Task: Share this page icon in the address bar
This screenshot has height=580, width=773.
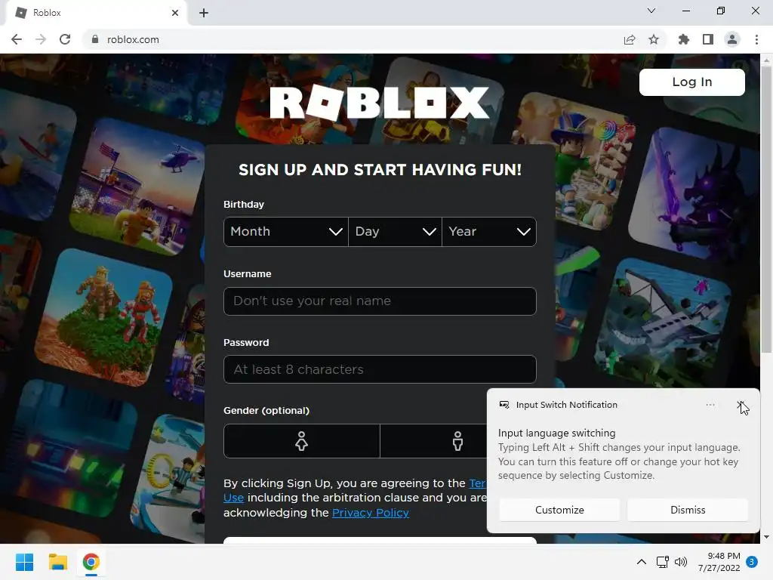Action: pyautogui.click(x=630, y=39)
